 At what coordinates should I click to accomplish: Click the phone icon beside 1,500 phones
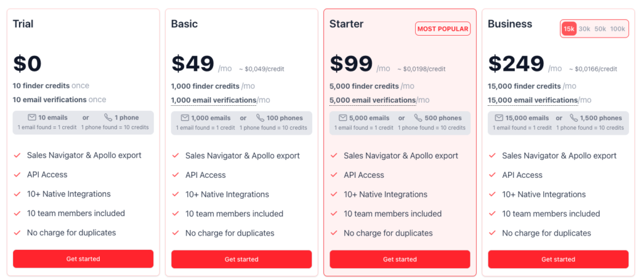[x=574, y=118]
